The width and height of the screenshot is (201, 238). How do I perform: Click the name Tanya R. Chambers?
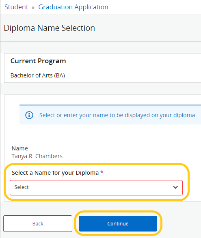click(37, 156)
